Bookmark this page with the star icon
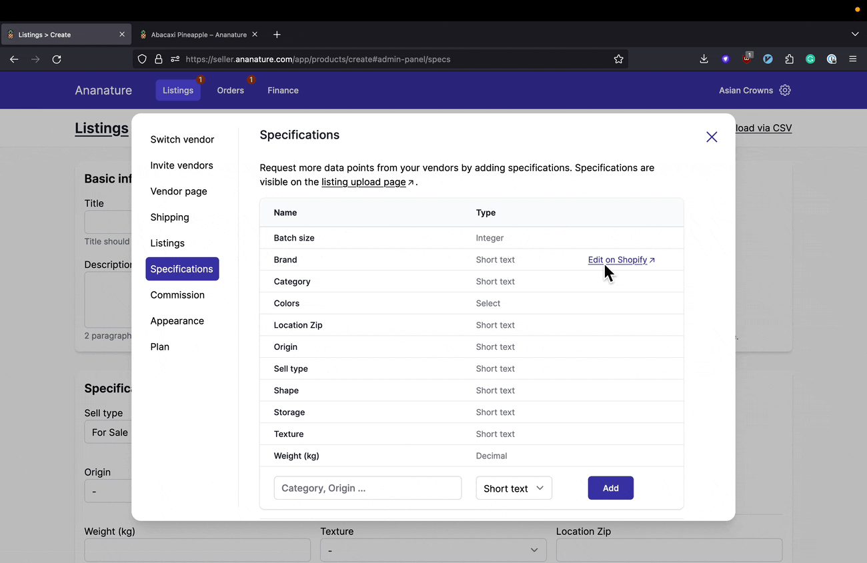Image resolution: width=867 pixels, height=563 pixels. click(x=618, y=59)
